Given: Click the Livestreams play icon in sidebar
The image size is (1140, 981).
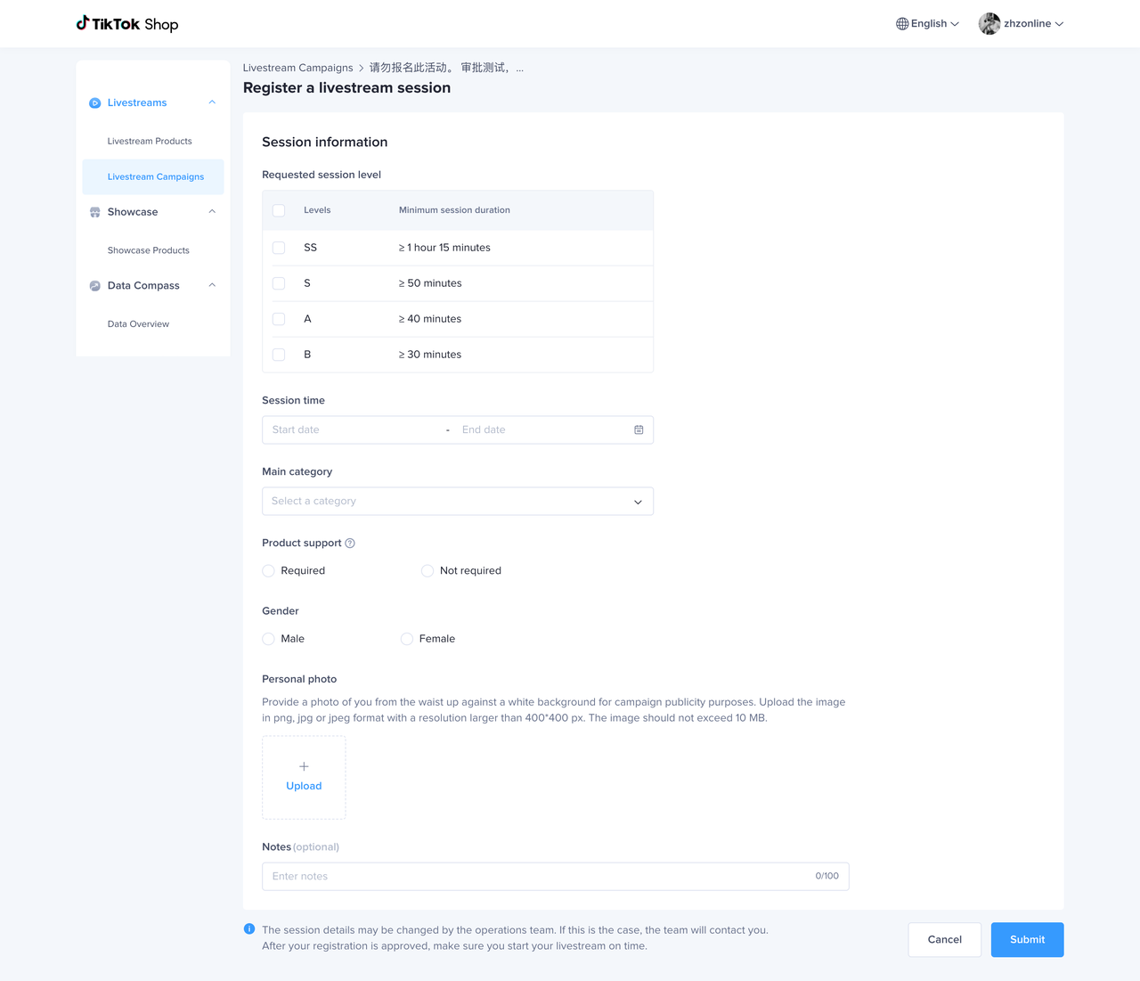Looking at the screenshot, I should pyautogui.click(x=95, y=103).
